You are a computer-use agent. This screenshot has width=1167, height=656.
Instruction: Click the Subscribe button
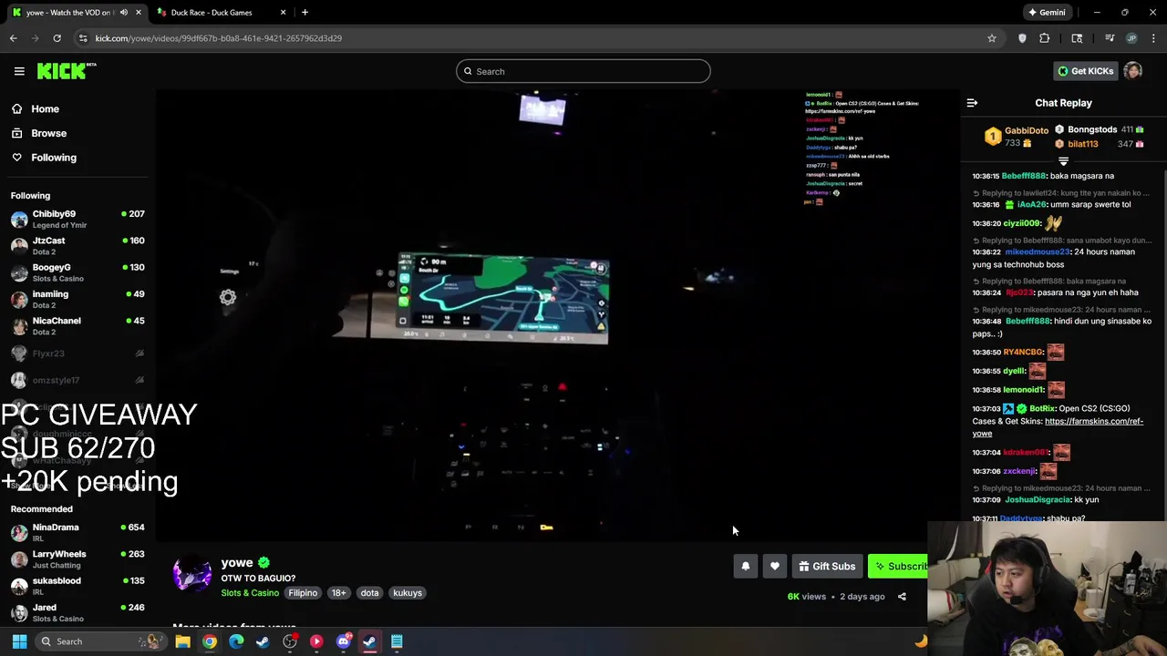coord(898,567)
